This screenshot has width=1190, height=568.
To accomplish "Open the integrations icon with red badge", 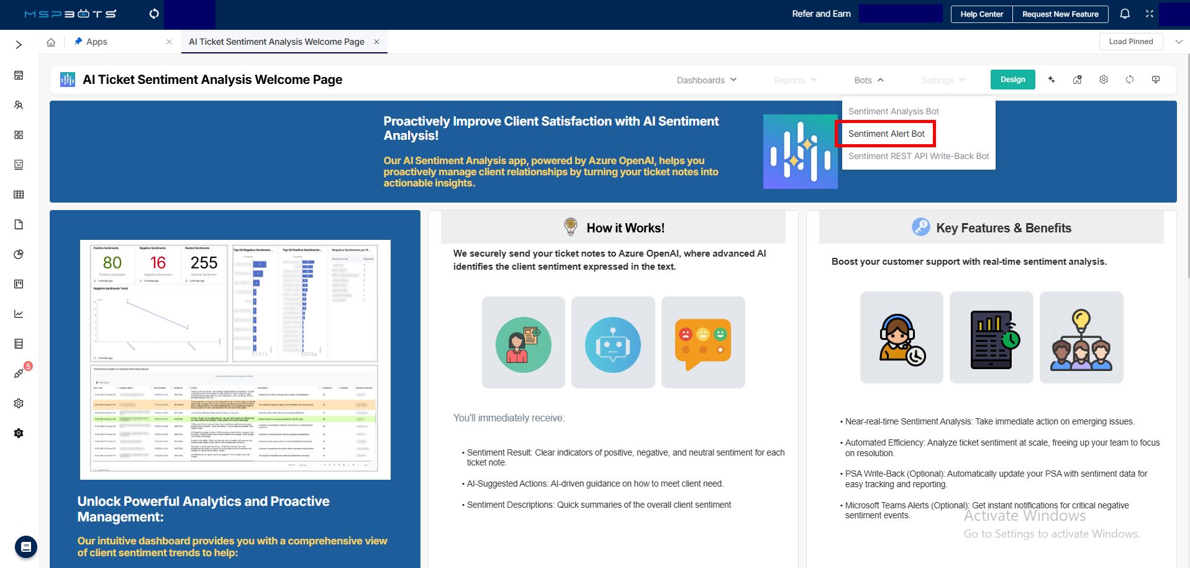I will click(19, 373).
